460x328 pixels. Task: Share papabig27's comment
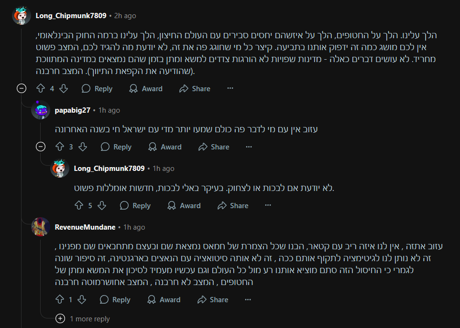coord(215,147)
